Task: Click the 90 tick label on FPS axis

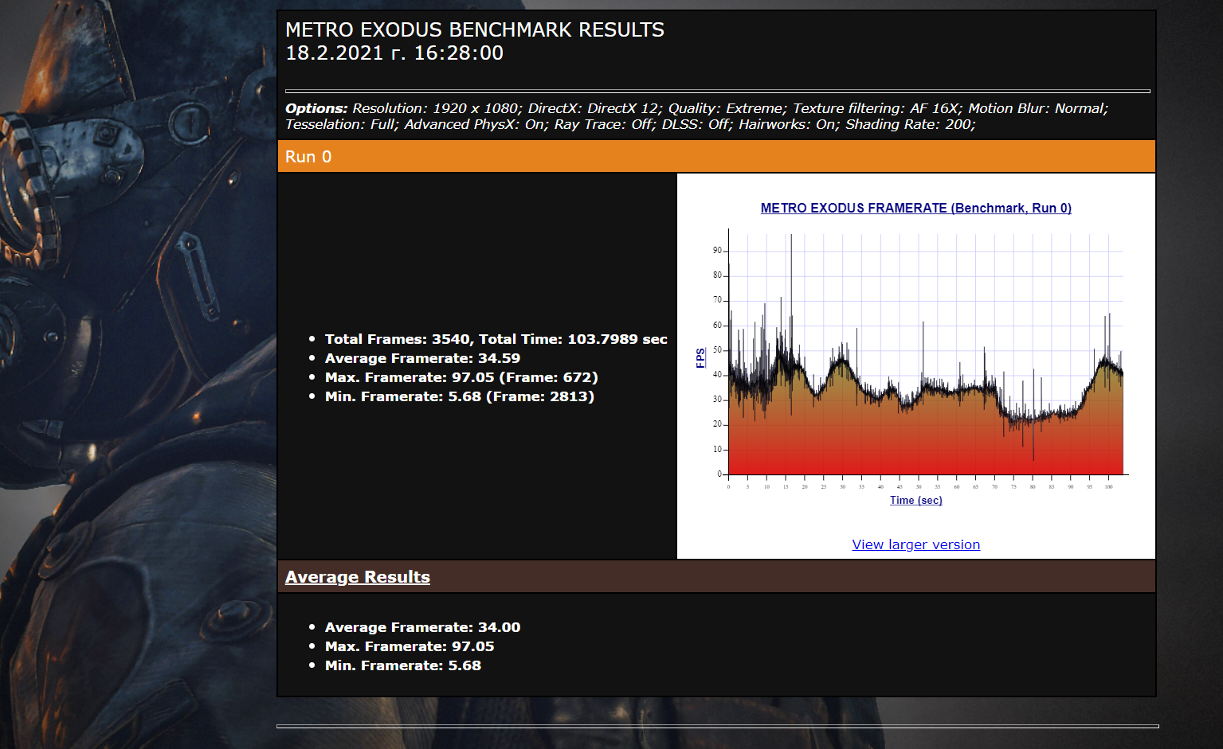Action: pyautogui.click(x=717, y=251)
